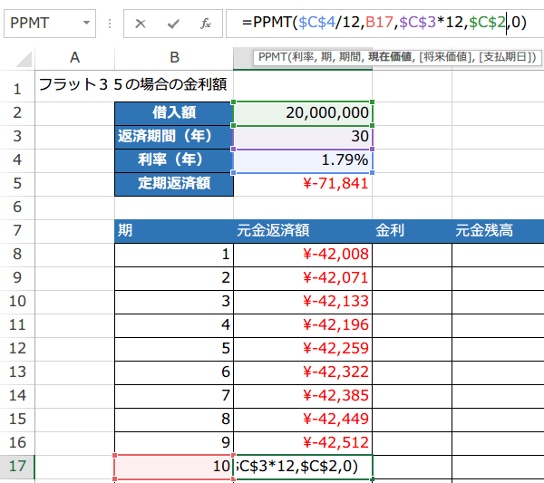Screen dimensions: 544x483
Task: Click the Cancel (X) formula button
Action: (141, 23)
